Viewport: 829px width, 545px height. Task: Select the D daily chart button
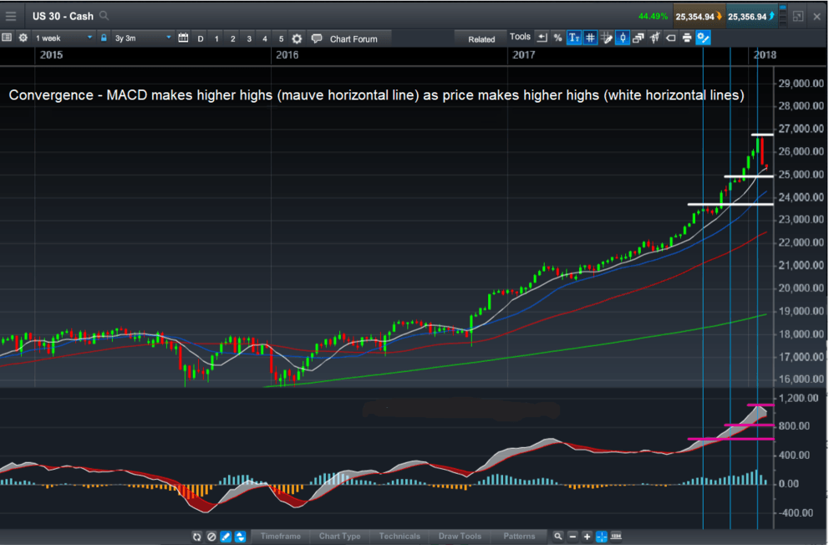200,38
